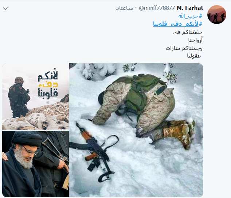
Task: Open the @mmff778877 handle link
Action: (157, 8)
